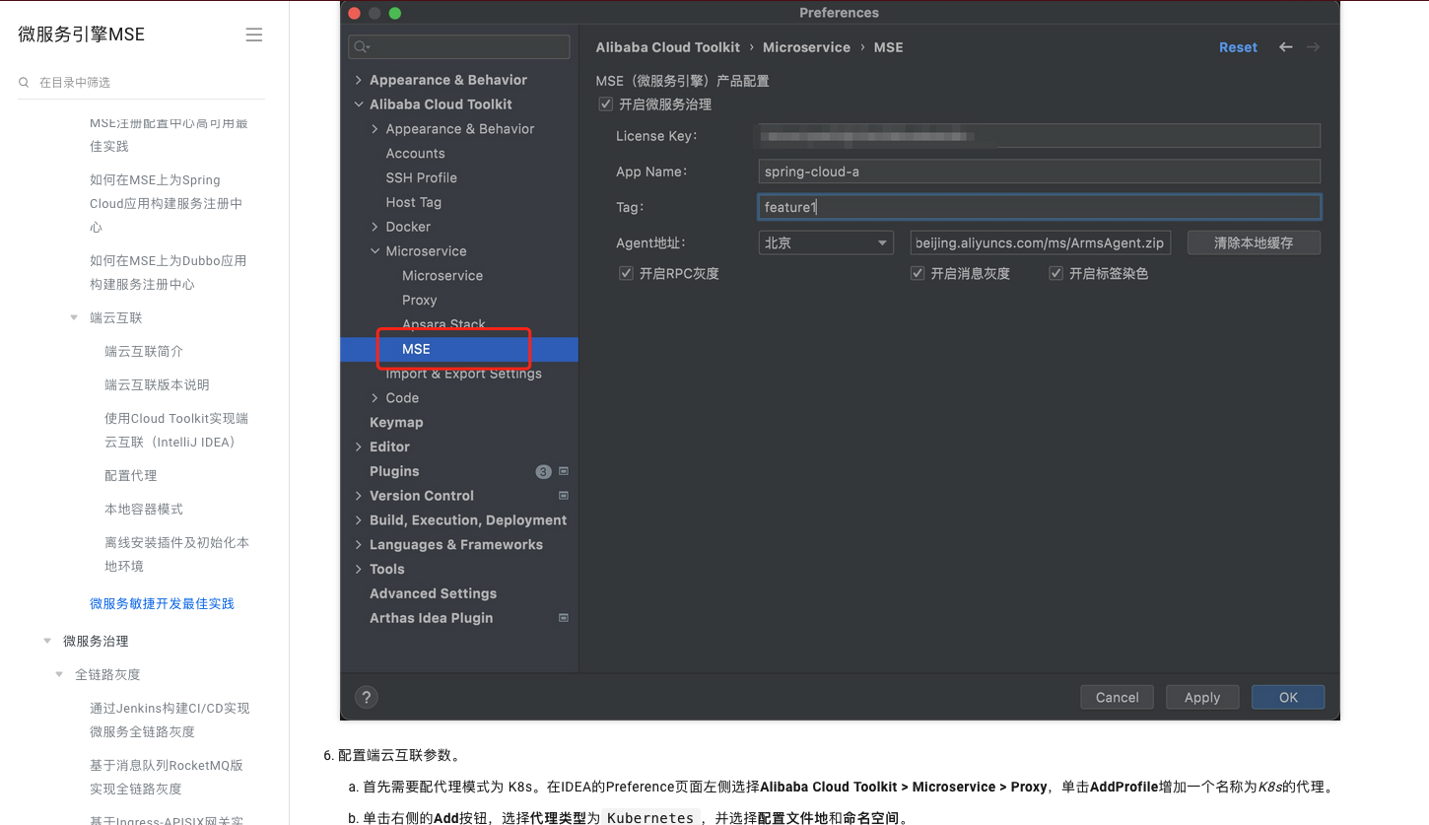This screenshot has width=1429, height=825.
Task: Expand Appearance & Behavior under Alibaba Cloud Toolkit
Action: point(374,129)
